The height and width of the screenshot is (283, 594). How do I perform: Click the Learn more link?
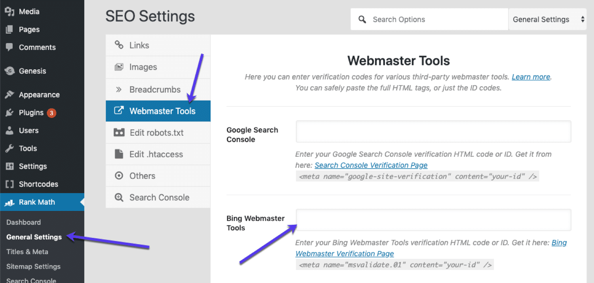(x=531, y=76)
